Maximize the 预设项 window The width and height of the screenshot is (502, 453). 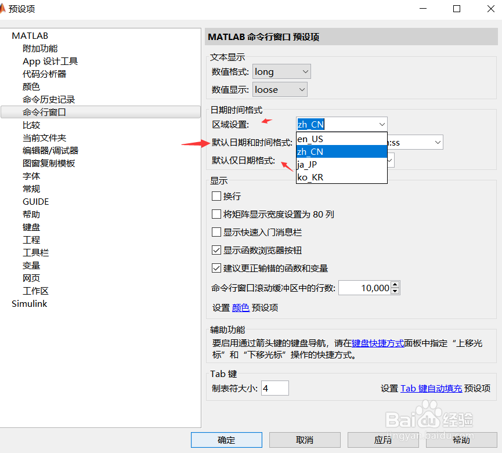(457, 9)
